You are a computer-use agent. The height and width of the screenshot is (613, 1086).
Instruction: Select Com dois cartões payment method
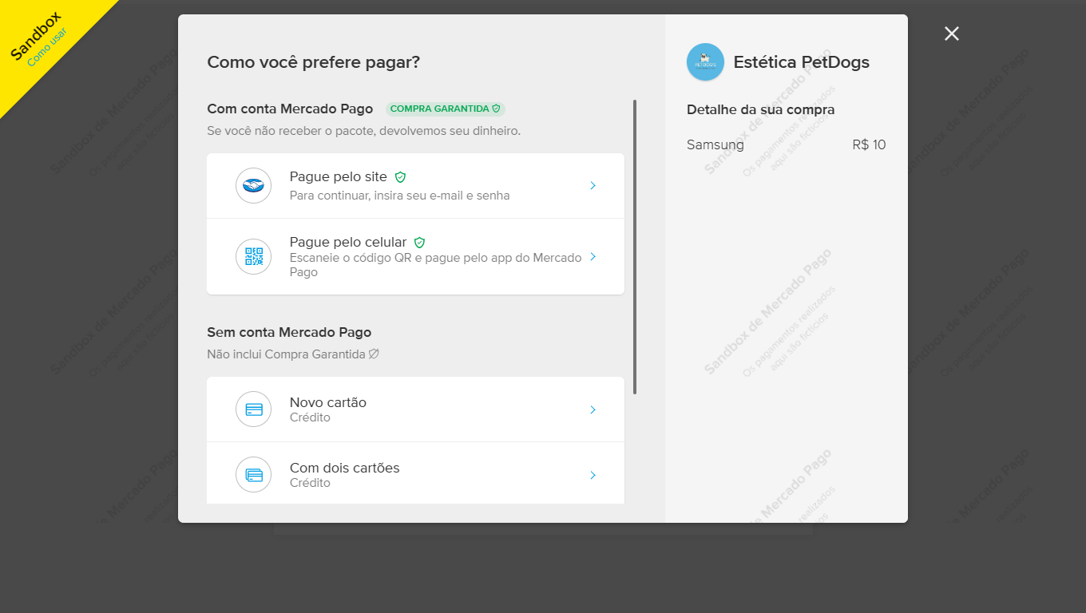click(415, 474)
